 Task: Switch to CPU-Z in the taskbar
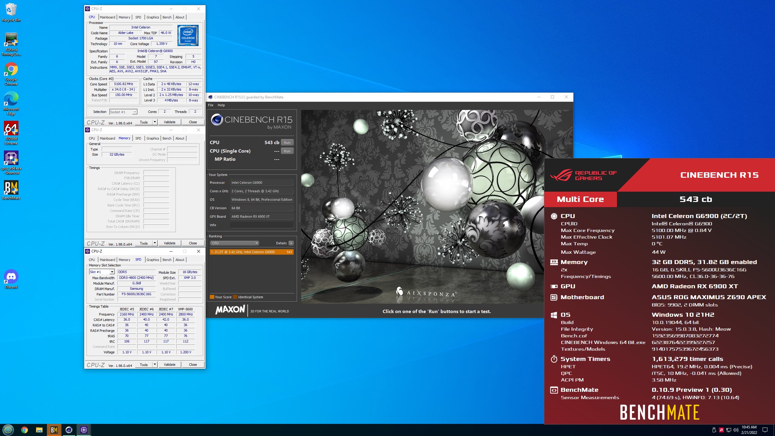click(84, 430)
